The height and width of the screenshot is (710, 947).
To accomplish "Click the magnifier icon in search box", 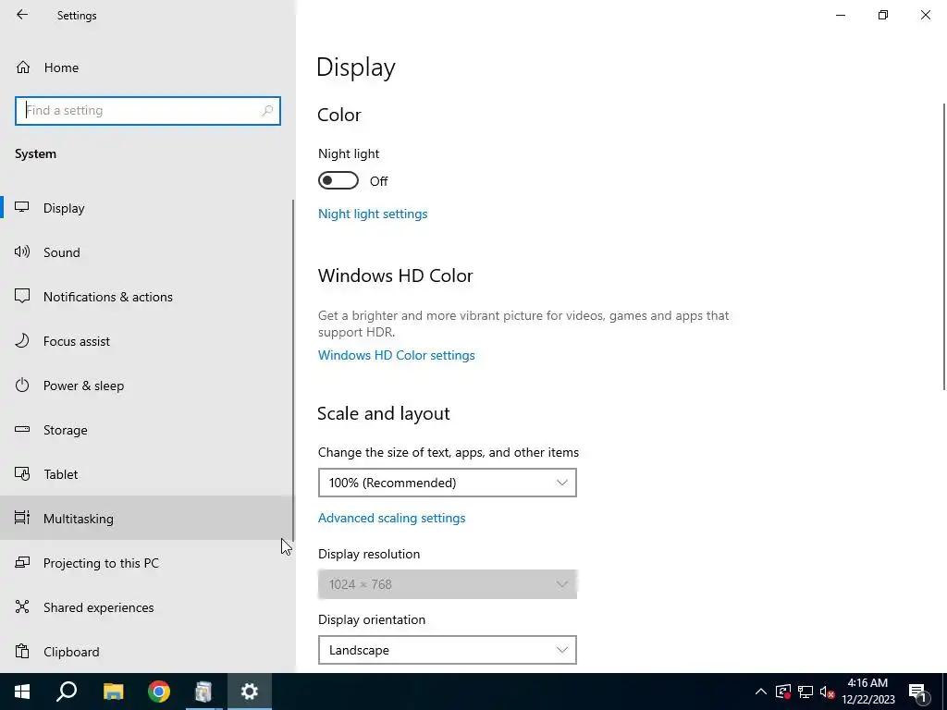I will [x=267, y=111].
